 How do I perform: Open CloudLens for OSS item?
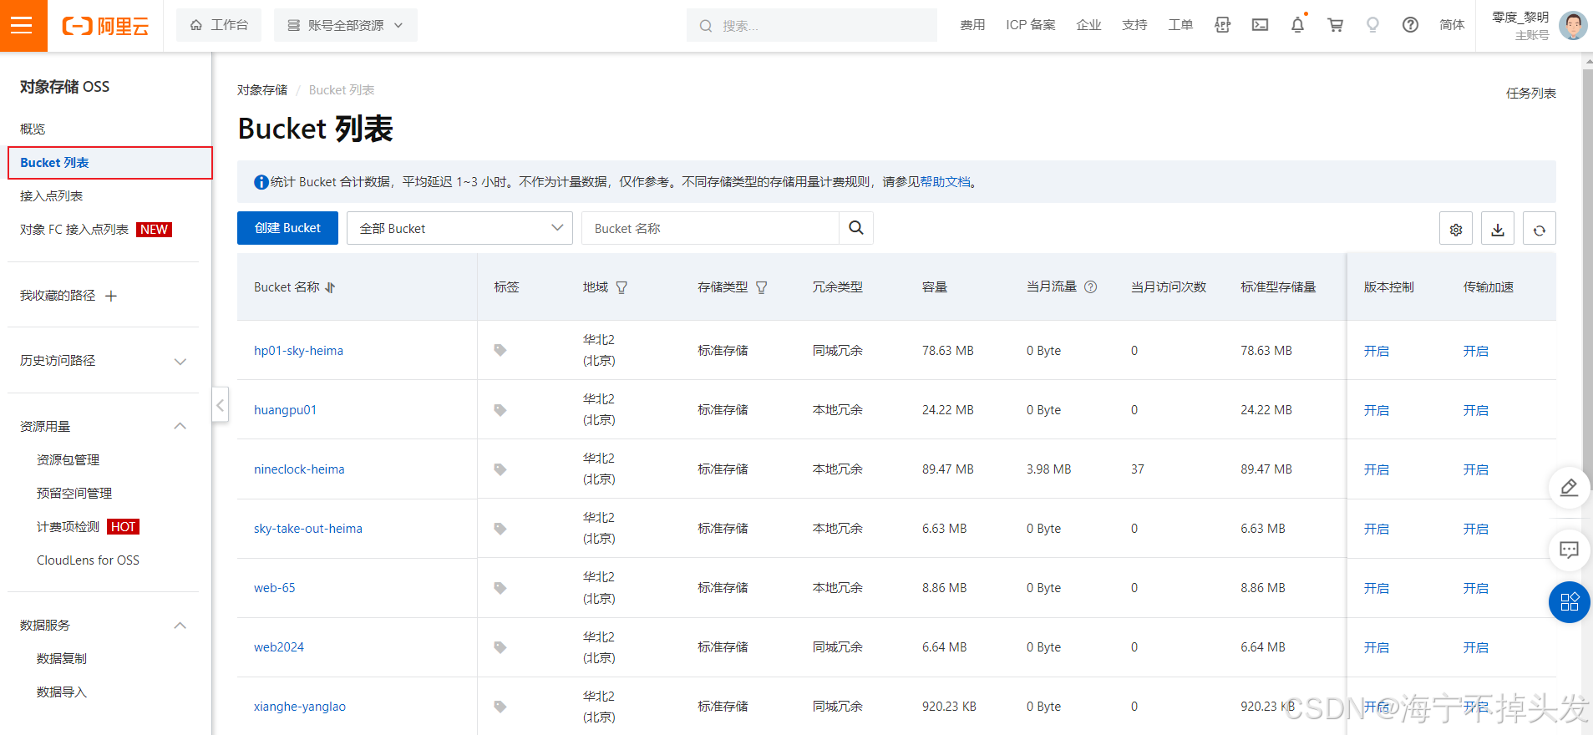[x=88, y=560]
